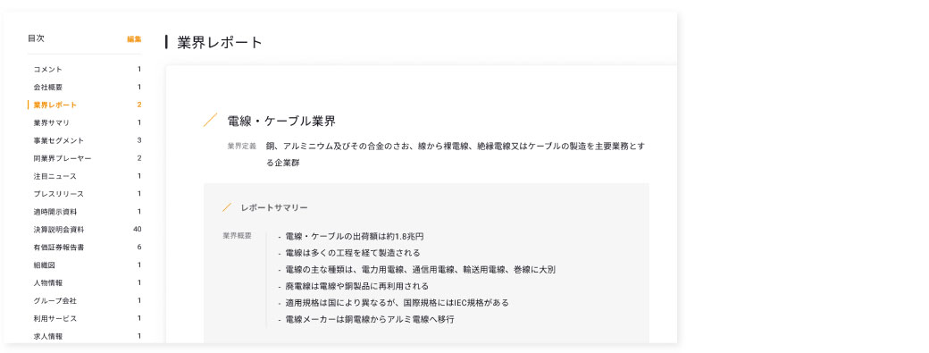Click the レポートサマリー section heading

273,208
